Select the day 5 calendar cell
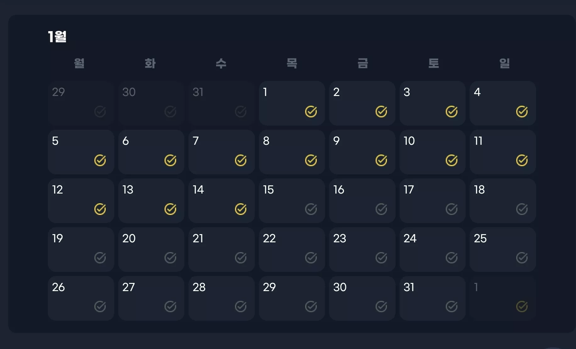Viewport: 576px width, 349px height. (x=81, y=152)
